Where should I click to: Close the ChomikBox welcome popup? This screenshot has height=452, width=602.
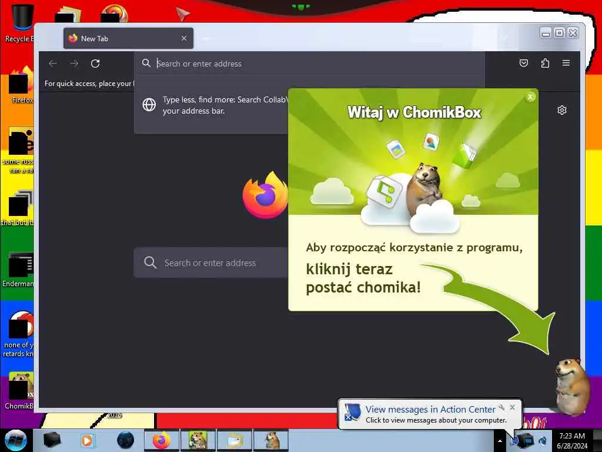point(530,97)
